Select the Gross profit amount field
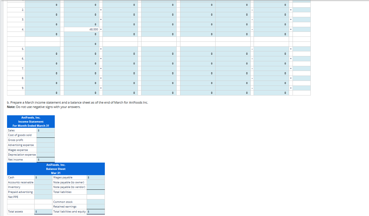 (x=46, y=140)
